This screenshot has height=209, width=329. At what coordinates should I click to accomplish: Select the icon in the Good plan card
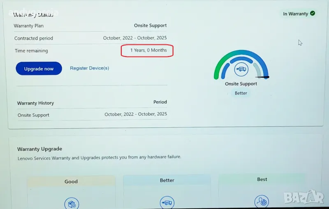coord(72,203)
